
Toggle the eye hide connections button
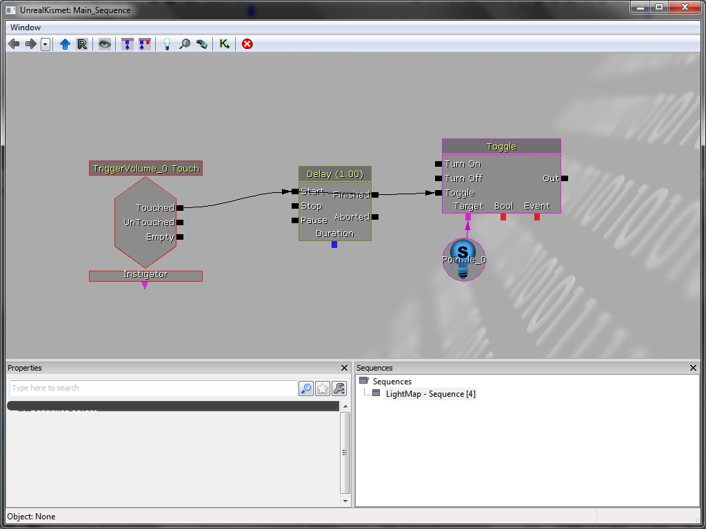[x=104, y=44]
